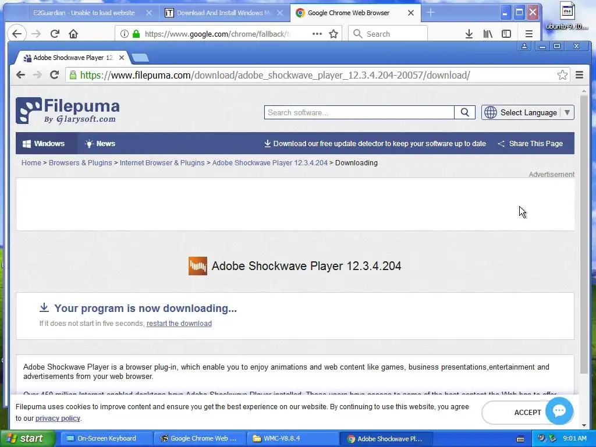The height and width of the screenshot is (447, 596).
Task: Open Firefox hamburger menu
Action: [528, 34]
